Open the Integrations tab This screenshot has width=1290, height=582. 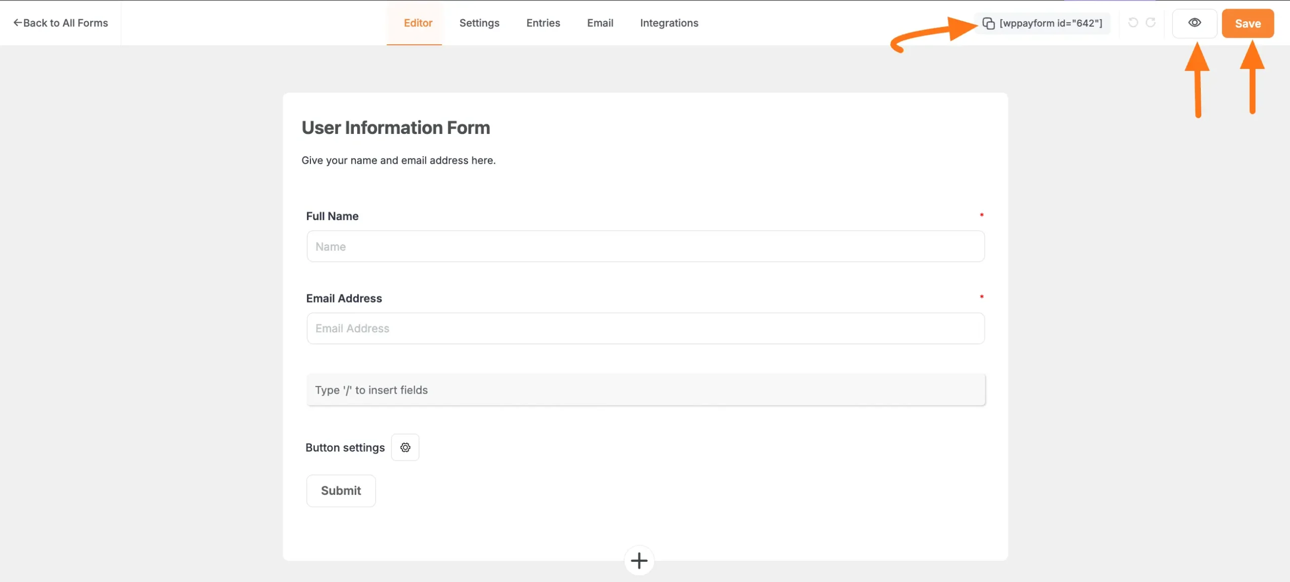click(669, 23)
